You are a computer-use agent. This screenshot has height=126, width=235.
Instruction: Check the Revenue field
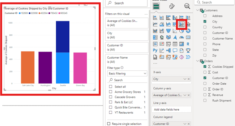(x=205, y=95)
